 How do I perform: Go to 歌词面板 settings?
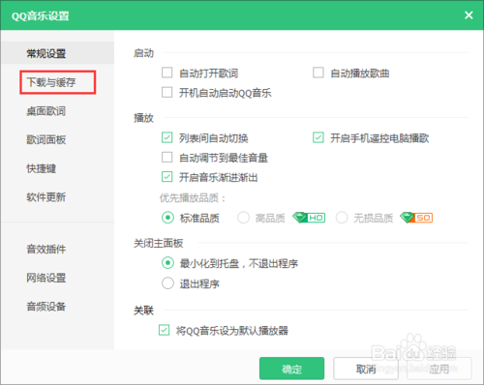click(x=46, y=140)
